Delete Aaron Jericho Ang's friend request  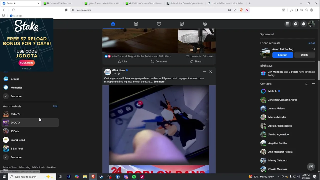pyautogui.click(x=304, y=55)
